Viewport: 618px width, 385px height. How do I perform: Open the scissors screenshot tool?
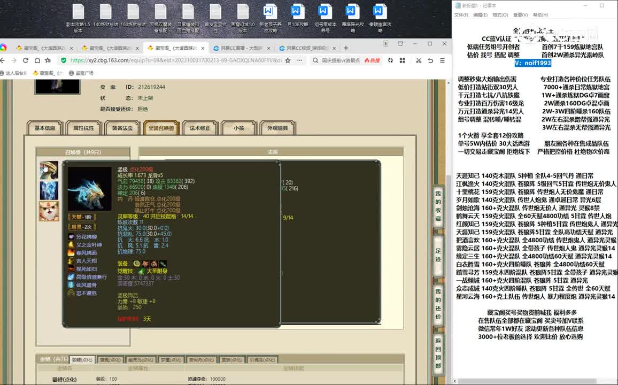click(419, 60)
